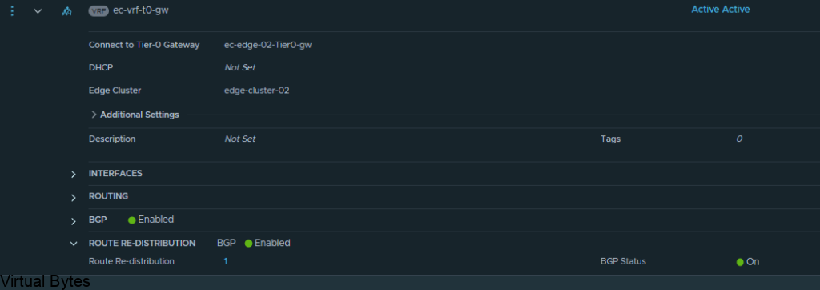820x290 pixels.
Task: Click the BGP Status On indicator
Action: pos(748,262)
